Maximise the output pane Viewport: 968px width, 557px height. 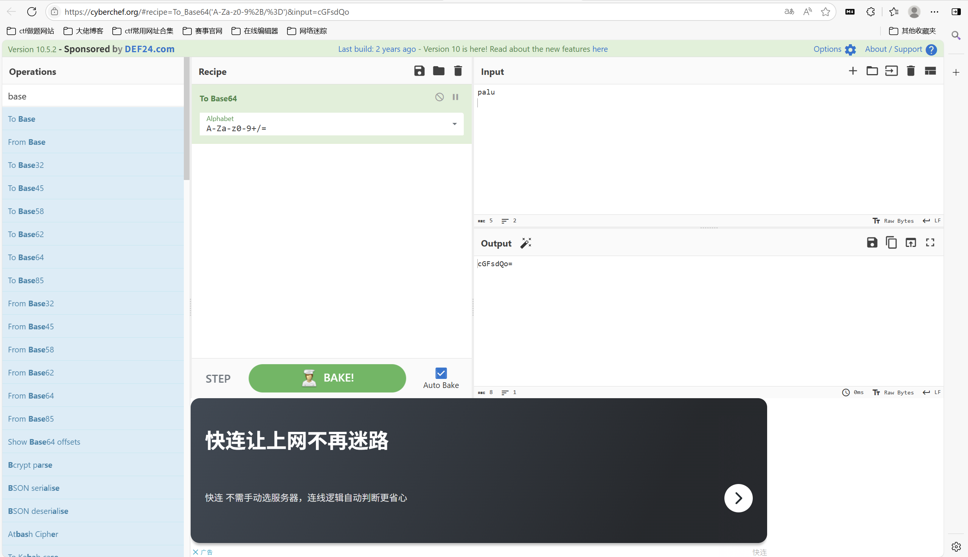coord(930,242)
